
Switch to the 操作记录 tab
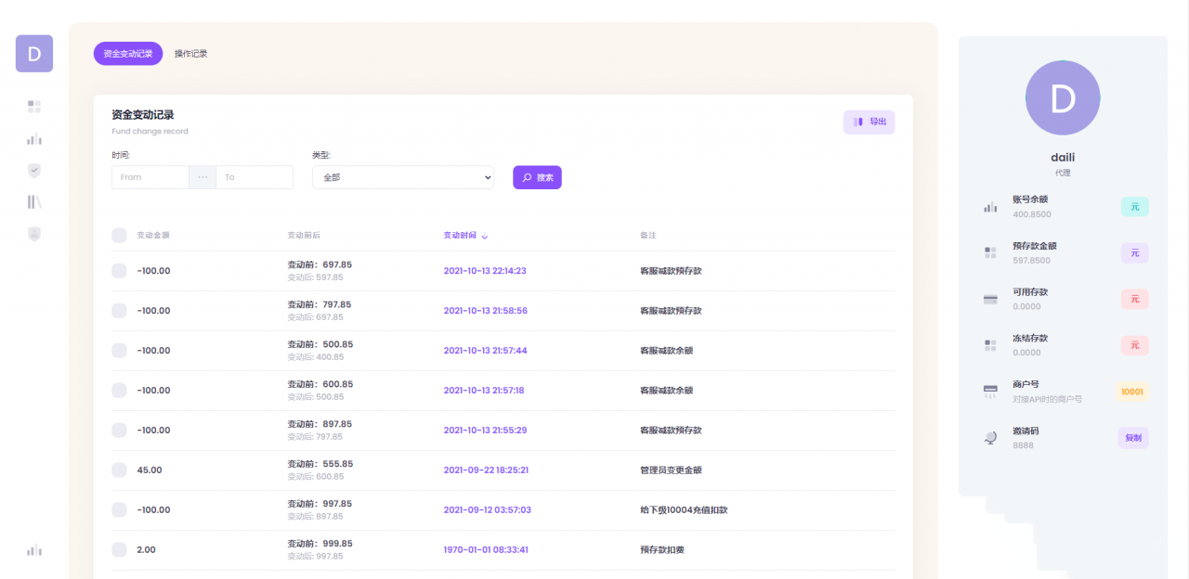(190, 54)
